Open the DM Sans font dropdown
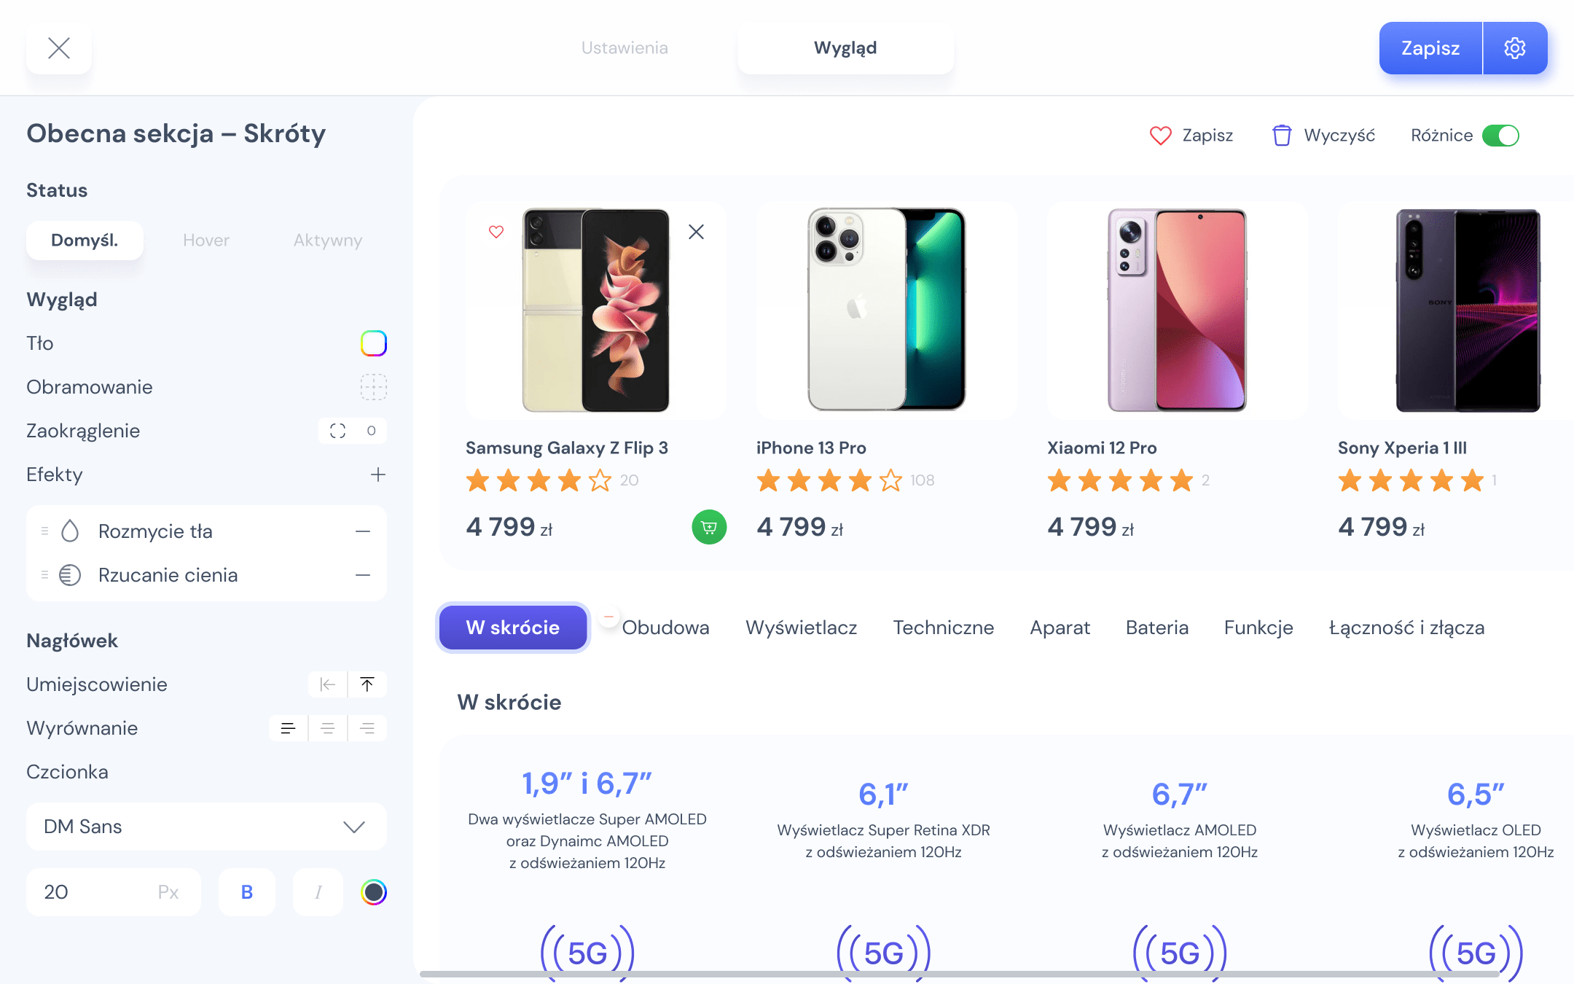The height and width of the screenshot is (984, 1574). [x=206, y=827]
